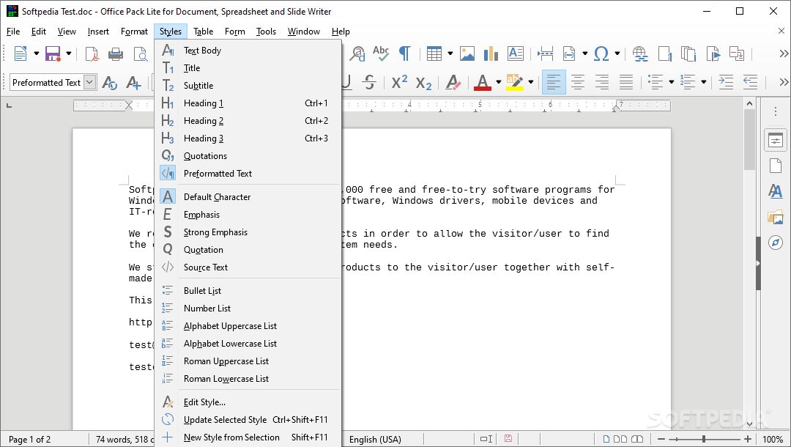The width and height of the screenshot is (791, 447).
Task: Clear direct formatting icon
Action: 453,82
